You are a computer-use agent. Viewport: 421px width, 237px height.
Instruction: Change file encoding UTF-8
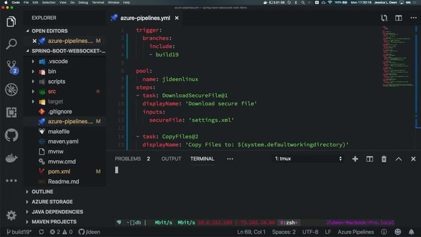[x=310, y=232]
